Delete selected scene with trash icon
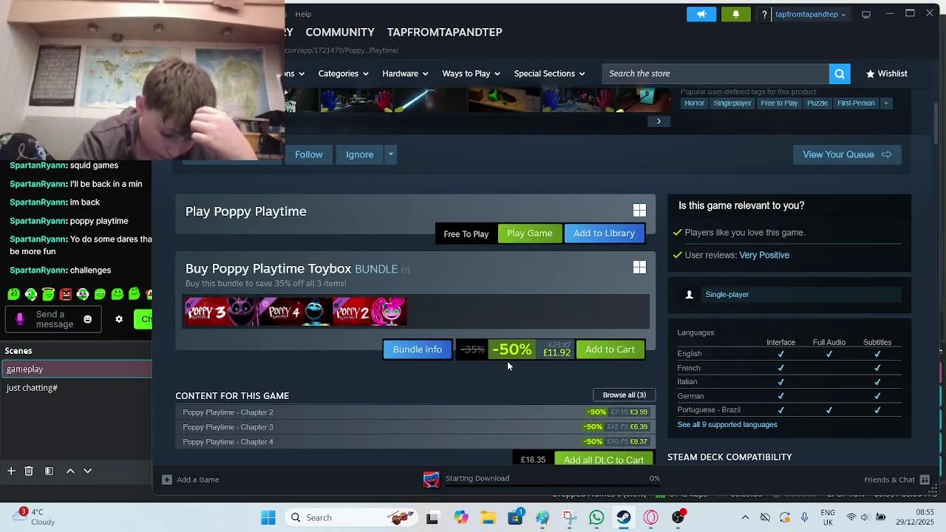Viewport: 946px width, 532px height. (x=29, y=471)
